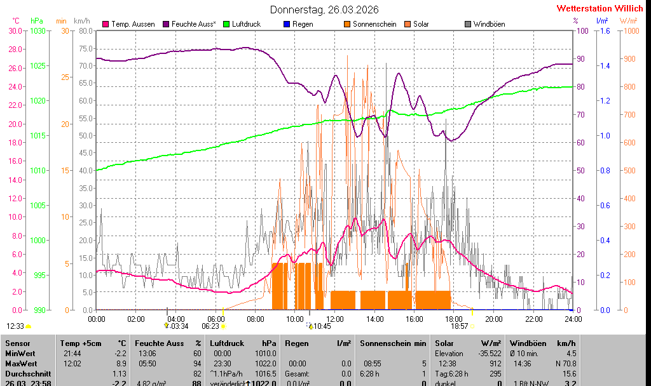Click the gray Windböen legend swatch

pyautogui.click(x=468, y=24)
